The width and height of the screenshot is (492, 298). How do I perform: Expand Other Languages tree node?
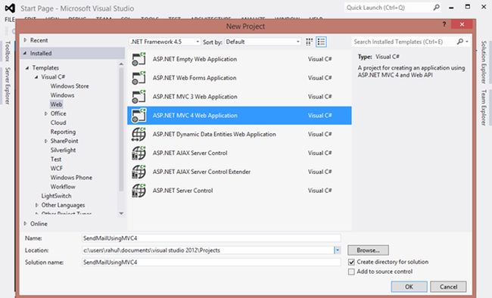coord(37,205)
